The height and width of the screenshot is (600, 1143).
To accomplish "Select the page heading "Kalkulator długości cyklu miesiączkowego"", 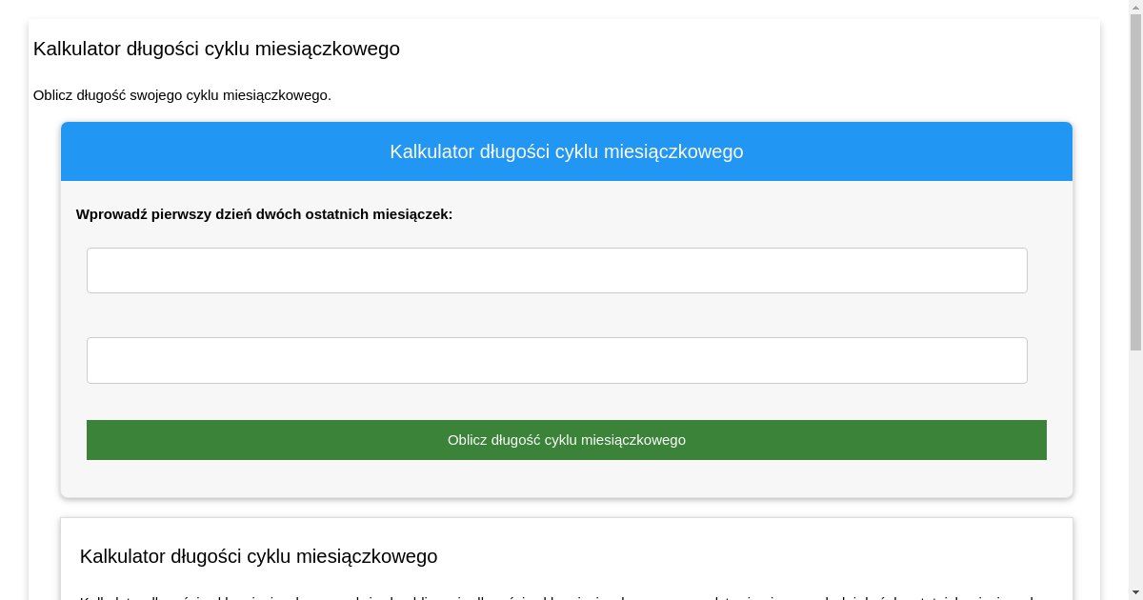I will [x=216, y=49].
